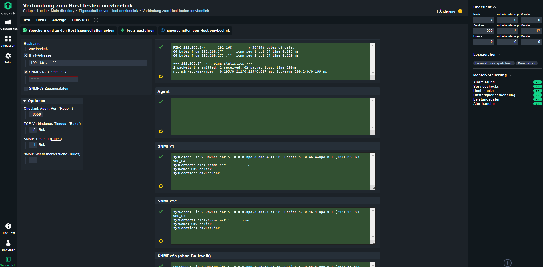Click Lesezeichen speichern button
Viewport: 543px width, 267px height.
[494, 63]
